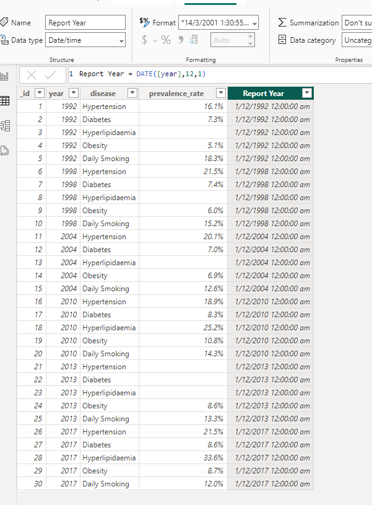The width and height of the screenshot is (372, 505).
Task: Open filter dropdown for prevalence_rate column
Action: (221, 93)
